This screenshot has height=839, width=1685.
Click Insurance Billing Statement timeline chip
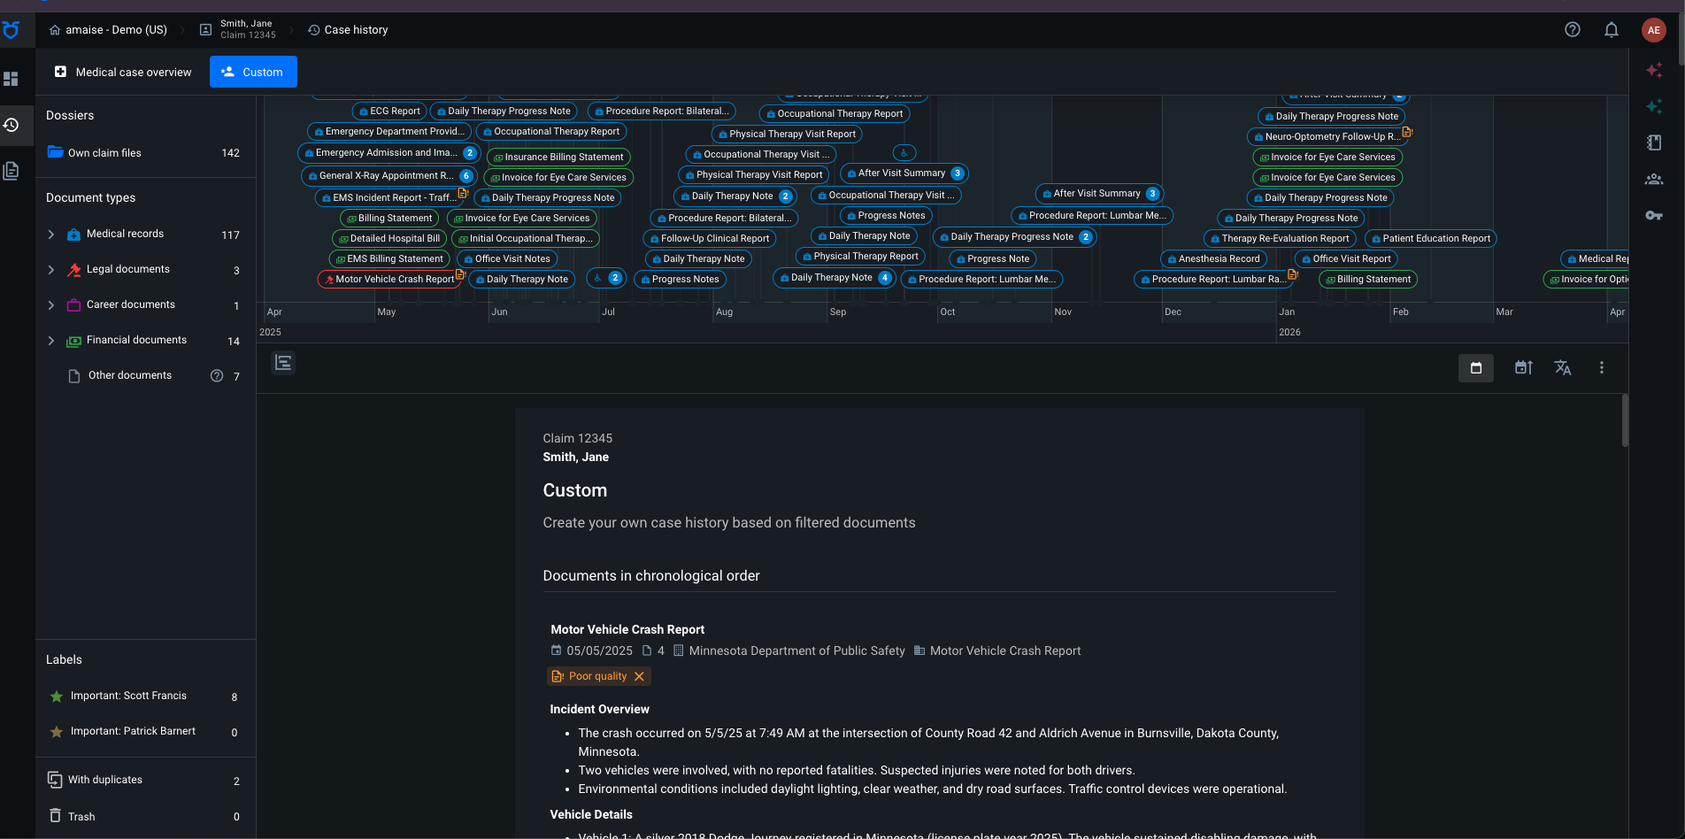coord(558,157)
